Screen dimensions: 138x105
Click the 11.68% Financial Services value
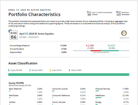point(126,89)
